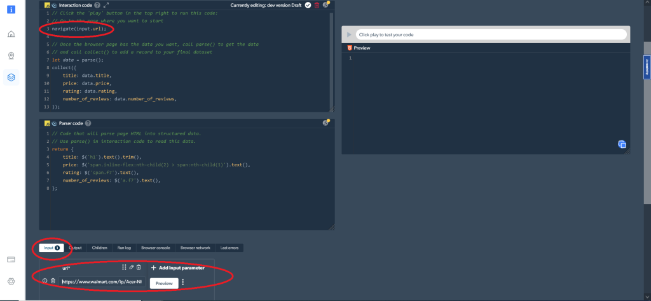The image size is (651, 301).
Task: Click the copy icon in Preview panel
Action: pyautogui.click(x=622, y=144)
